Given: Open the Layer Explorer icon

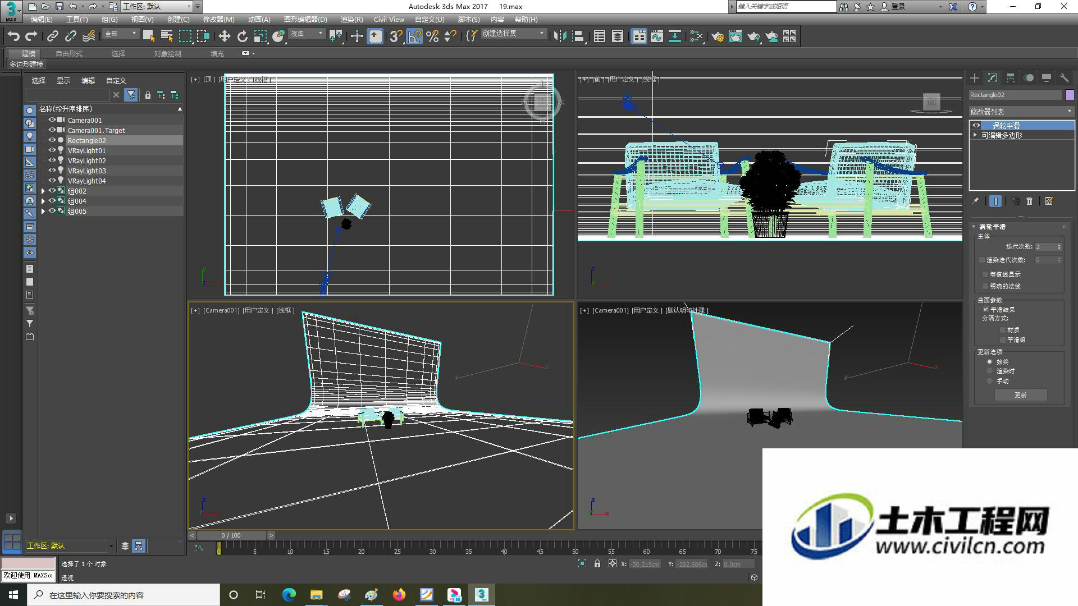Looking at the screenshot, I should [618, 36].
